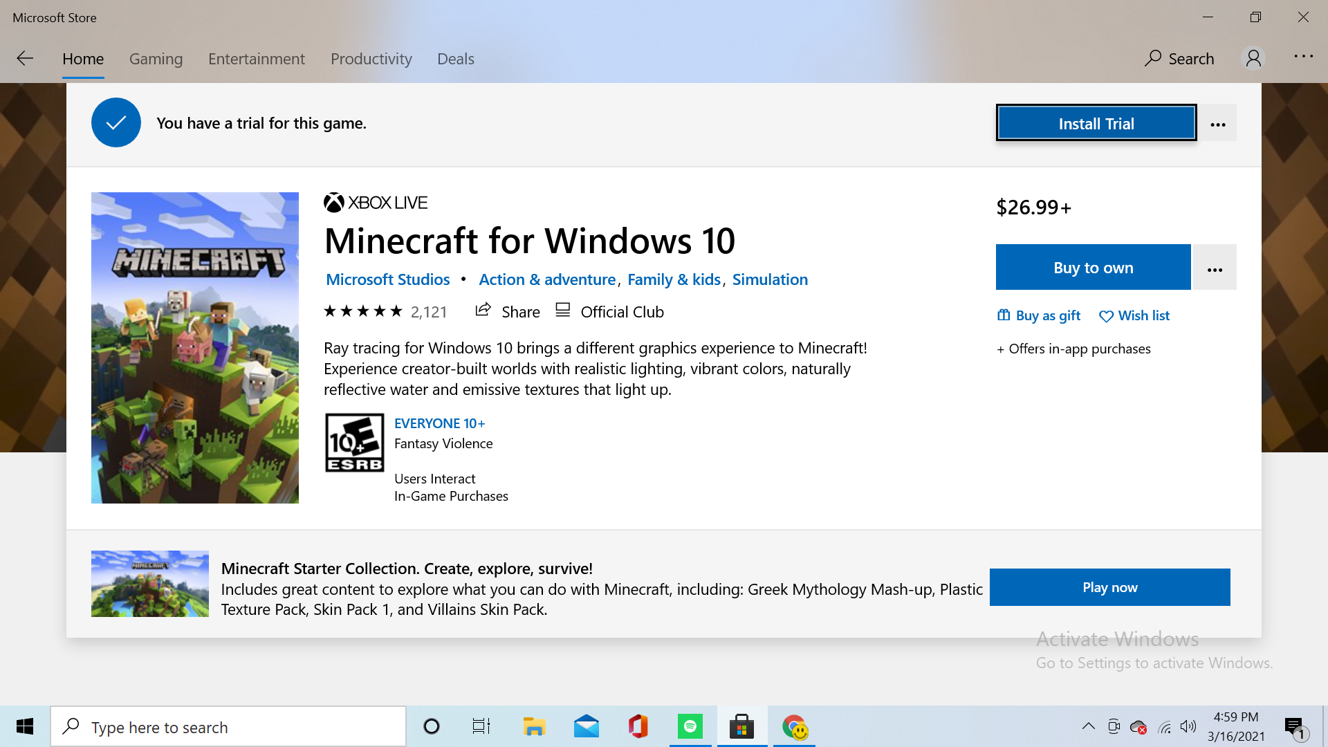
Task: Open the Official Club icon link
Action: [563, 311]
